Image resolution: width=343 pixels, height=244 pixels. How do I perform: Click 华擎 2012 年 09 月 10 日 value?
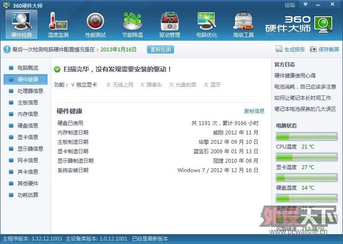pyautogui.click(x=229, y=142)
